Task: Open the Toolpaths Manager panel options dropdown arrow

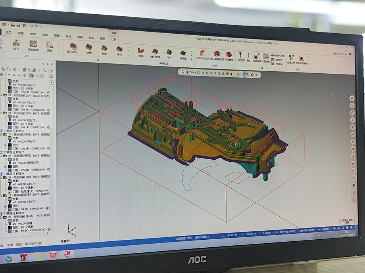Action: pos(43,64)
